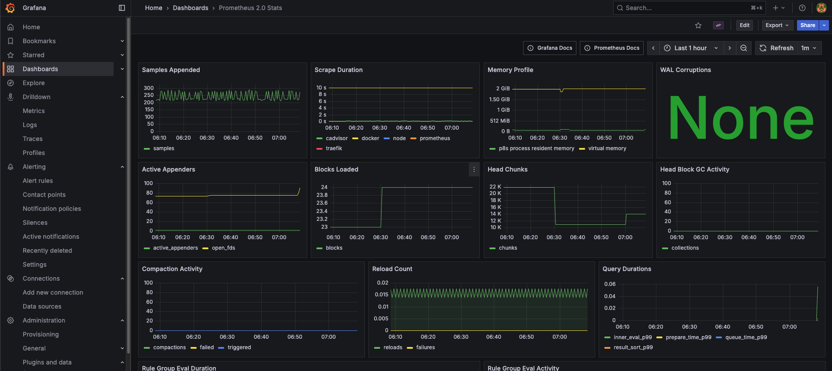832x371 pixels.
Task: Click the zoom out time range icon
Action: 744,48
